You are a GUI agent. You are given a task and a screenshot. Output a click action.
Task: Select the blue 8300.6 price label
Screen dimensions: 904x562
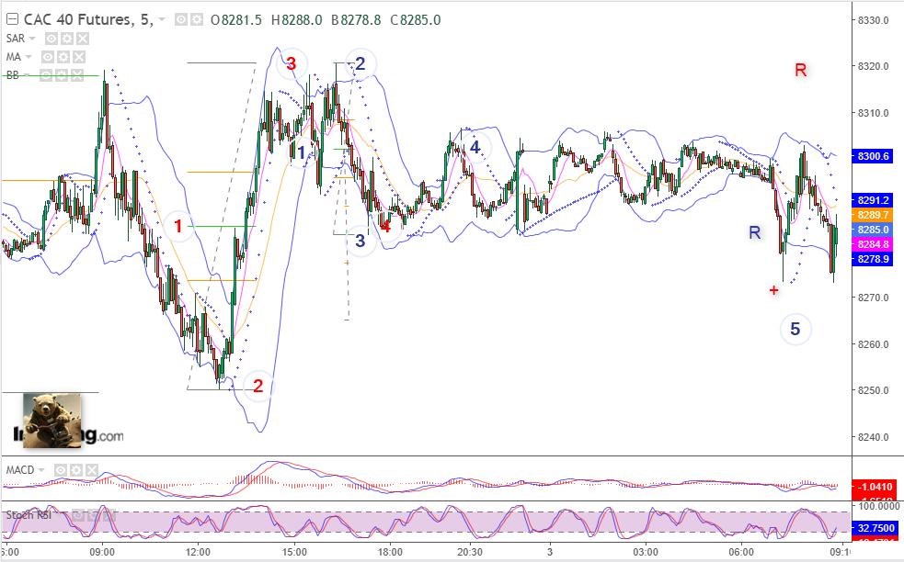click(873, 156)
